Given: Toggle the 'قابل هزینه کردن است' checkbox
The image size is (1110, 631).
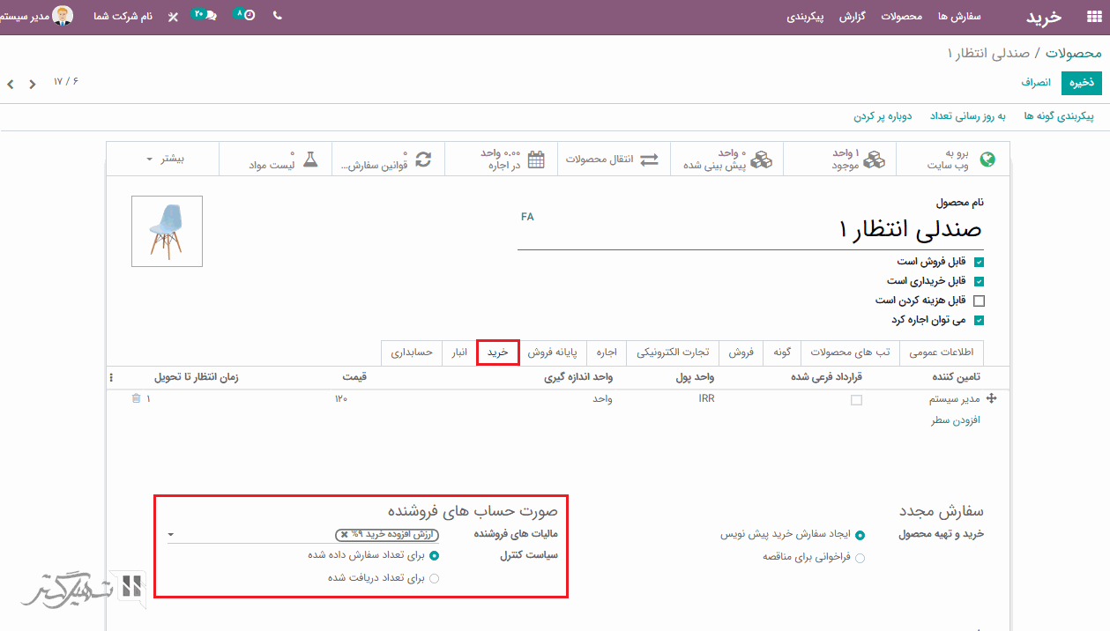Looking at the screenshot, I should coord(979,301).
